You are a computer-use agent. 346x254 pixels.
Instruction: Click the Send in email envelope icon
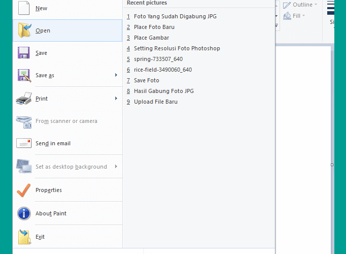tap(24, 143)
